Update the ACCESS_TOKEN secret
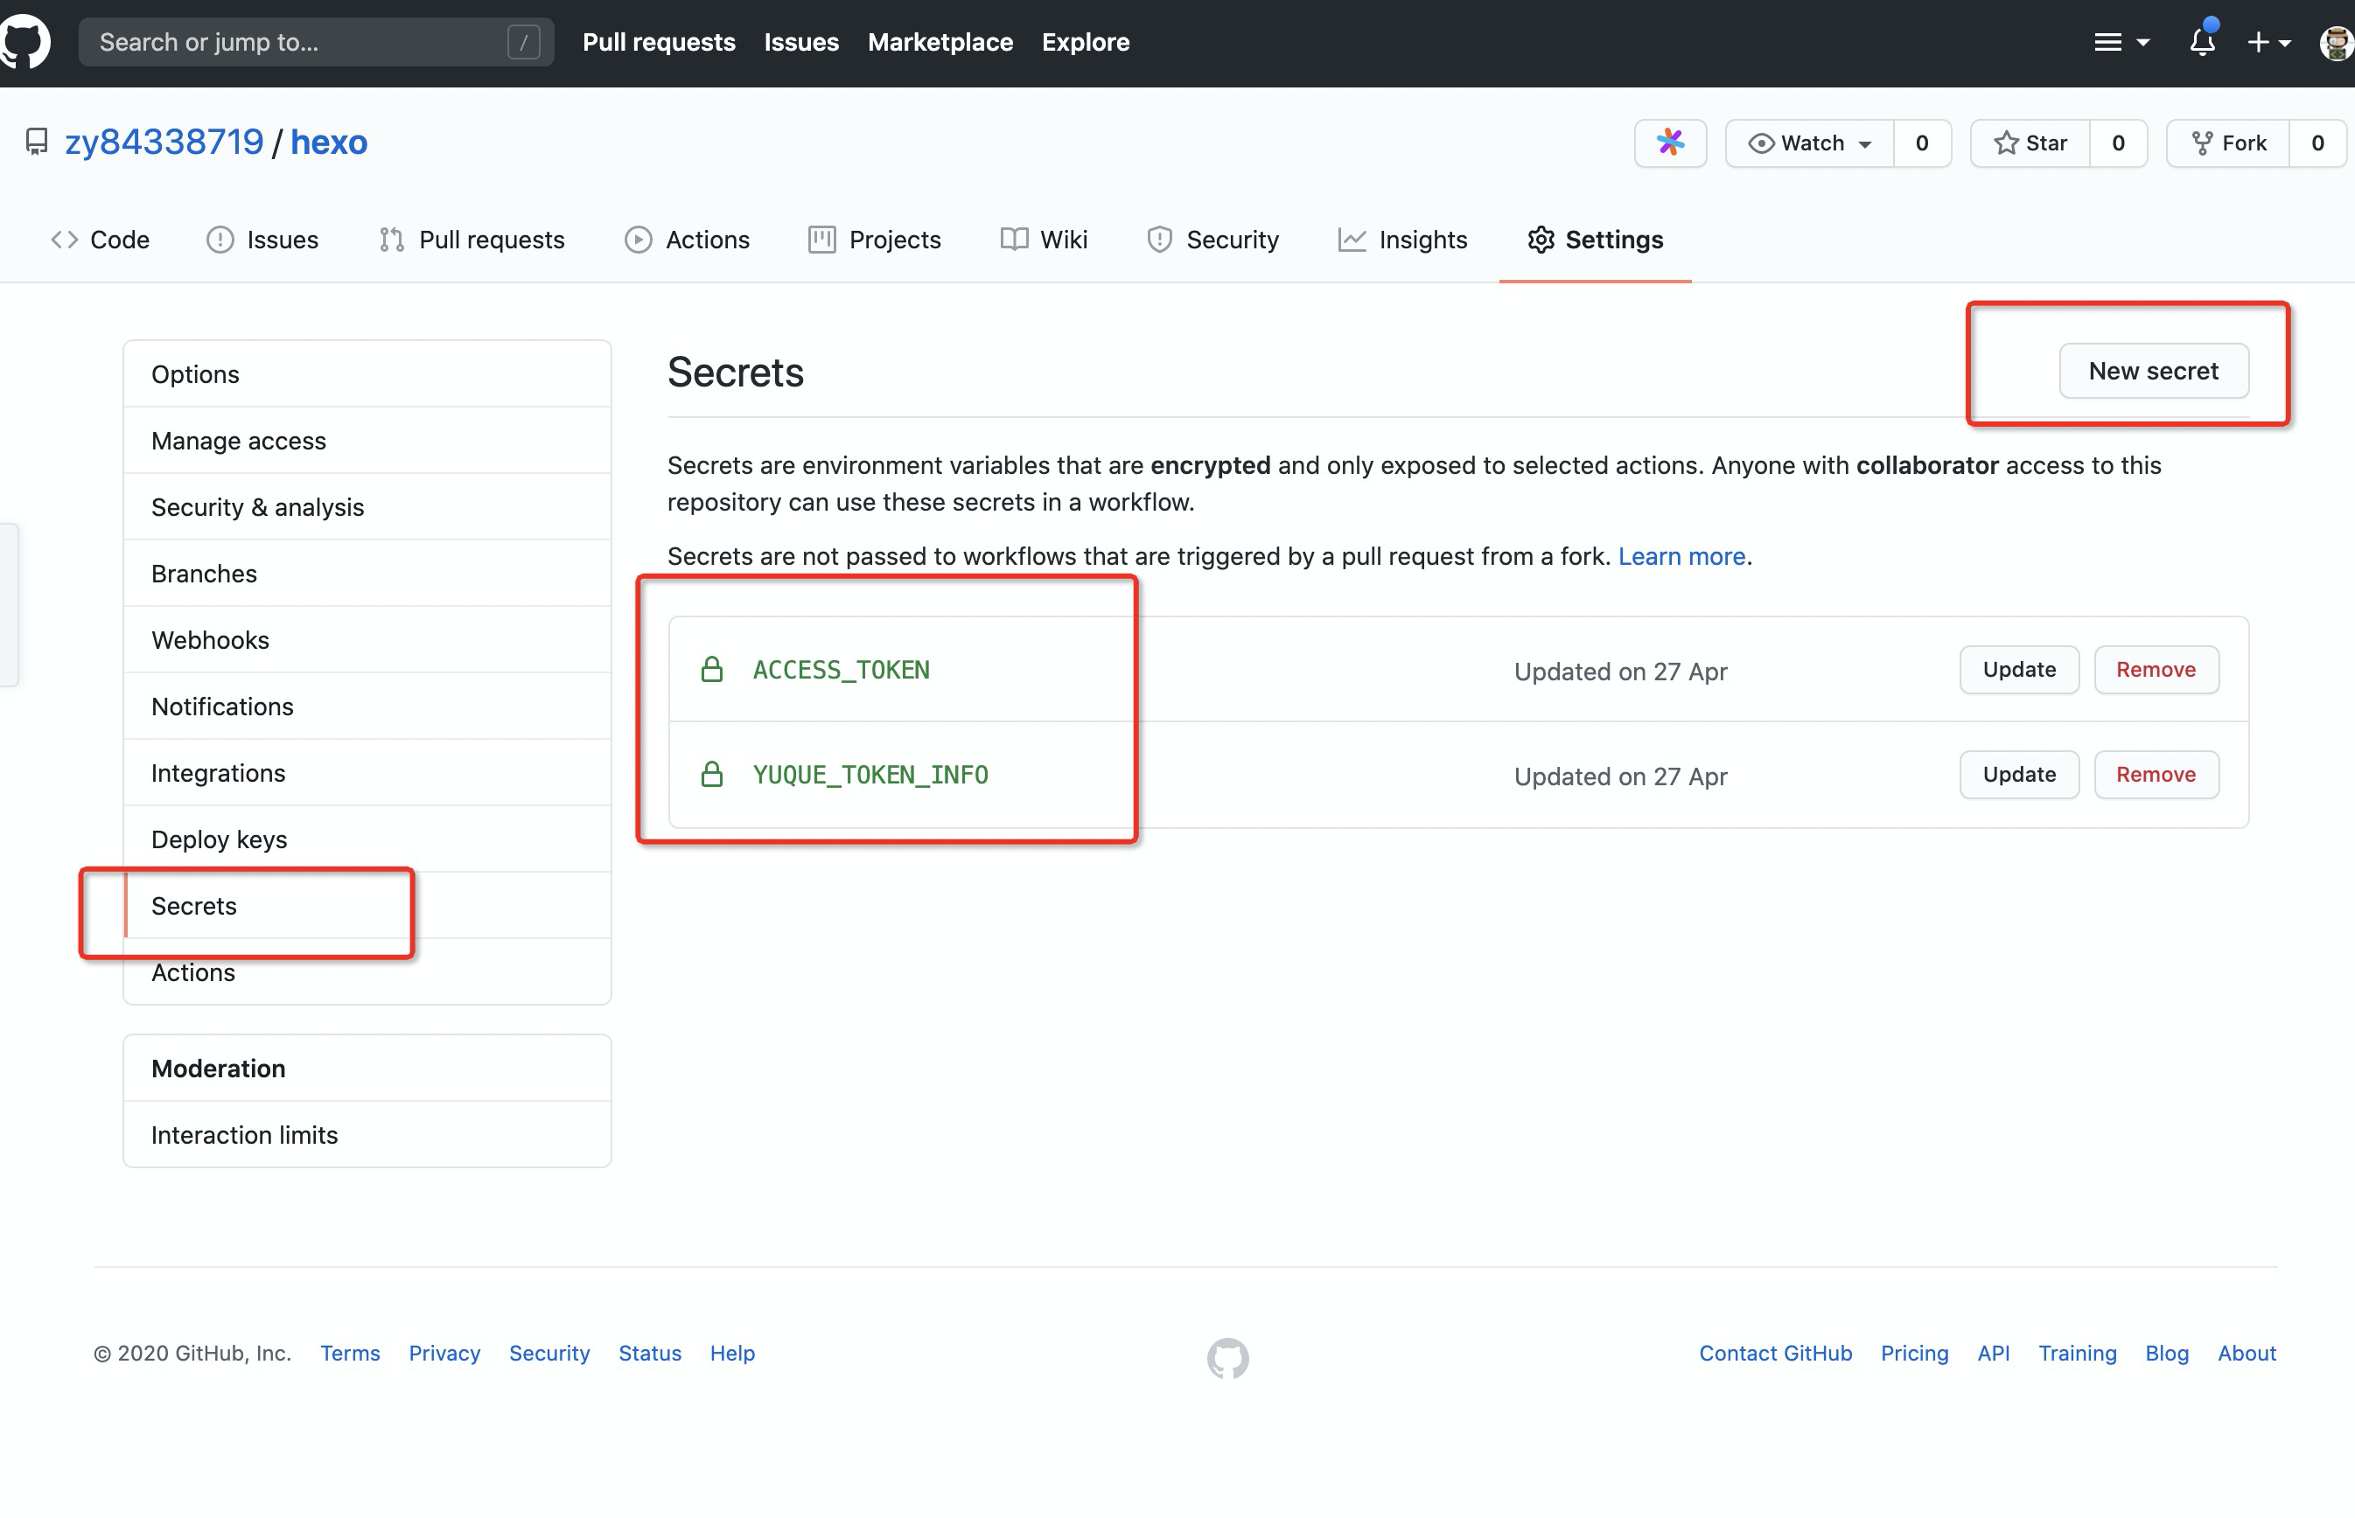The height and width of the screenshot is (1518, 2355). coord(2019,671)
